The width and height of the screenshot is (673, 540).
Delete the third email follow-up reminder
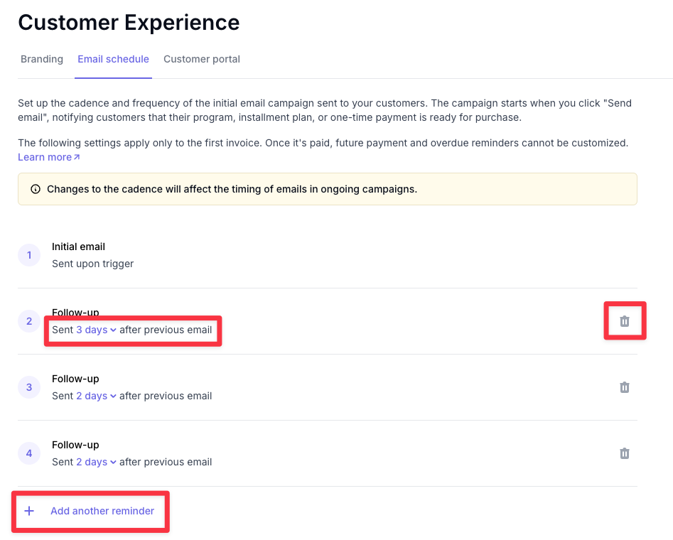click(625, 387)
